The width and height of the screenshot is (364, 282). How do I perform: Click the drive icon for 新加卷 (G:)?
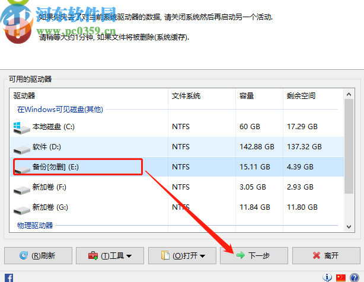click(x=21, y=210)
